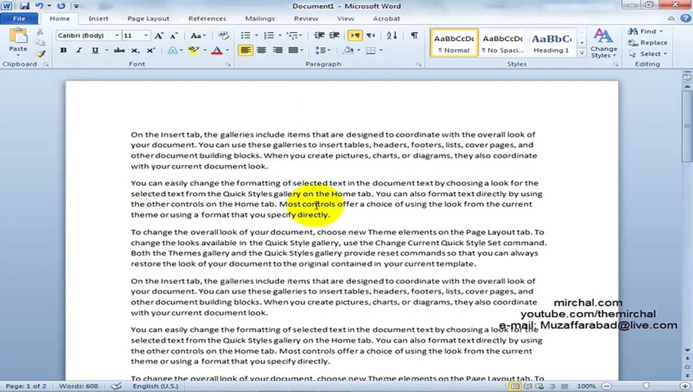Shrink the font size
693x392 pixels.
(174, 35)
